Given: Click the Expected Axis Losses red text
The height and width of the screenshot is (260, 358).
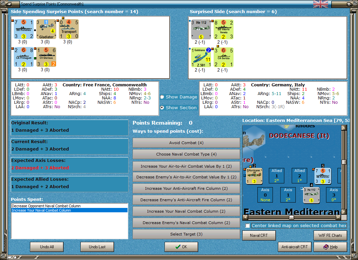Looking at the screenshot, I should tap(40, 168).
